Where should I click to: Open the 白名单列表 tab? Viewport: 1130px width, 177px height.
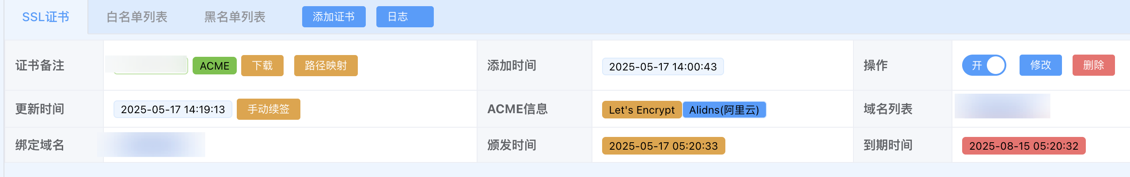(137, 17)
